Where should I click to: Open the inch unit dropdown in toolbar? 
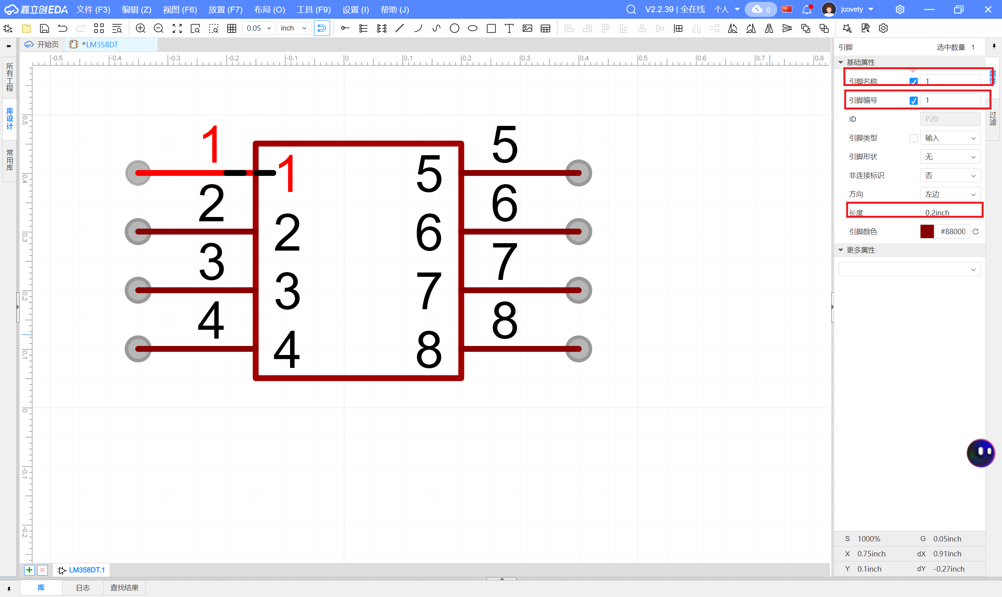(294, 28)
